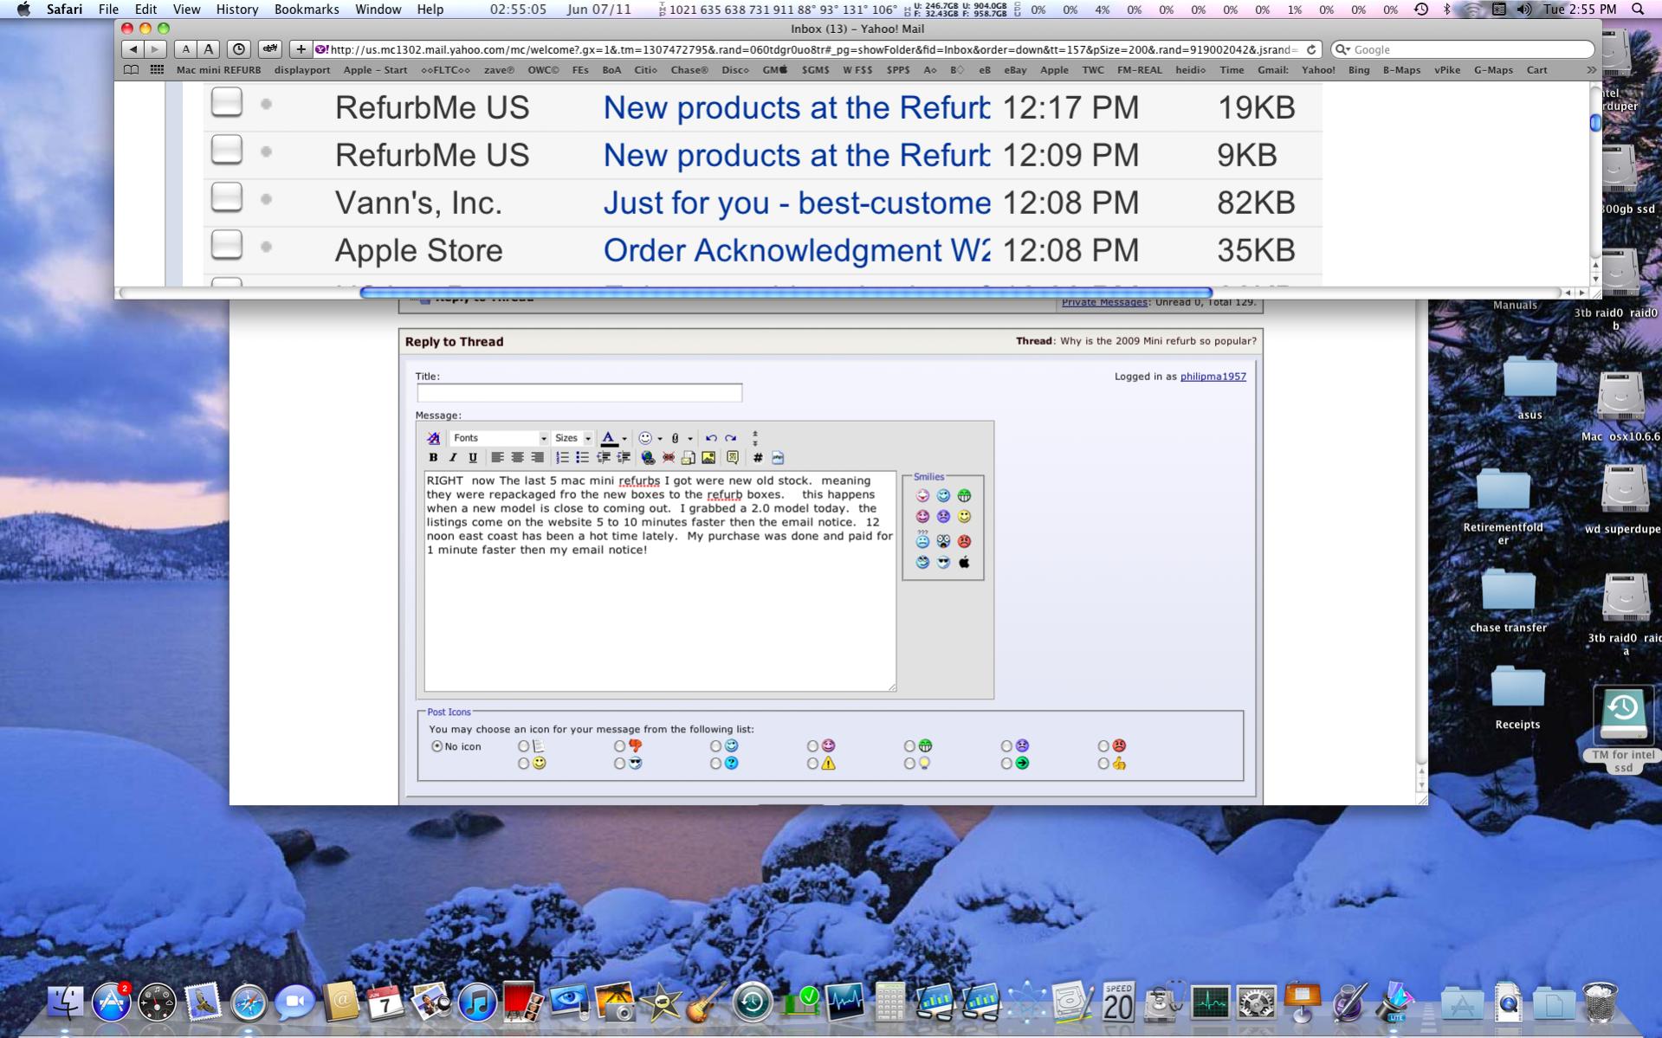The height and width of the screenshot is (1038, 1662).
Task: Open 'Order Acknowledgment' email from Apple Store
Action: click(x=797, y=250)
